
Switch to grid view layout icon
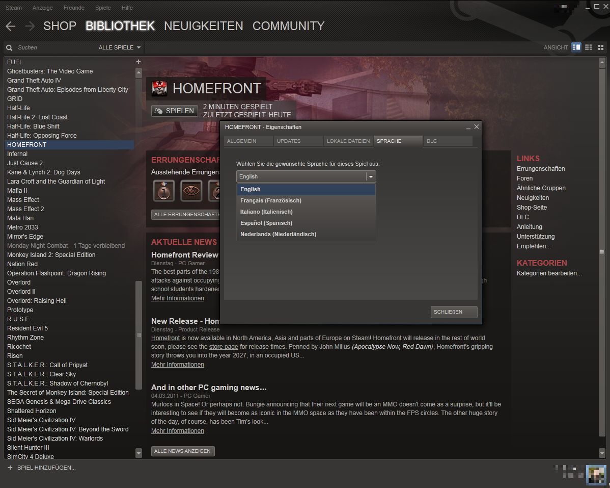tap(601, 47)
